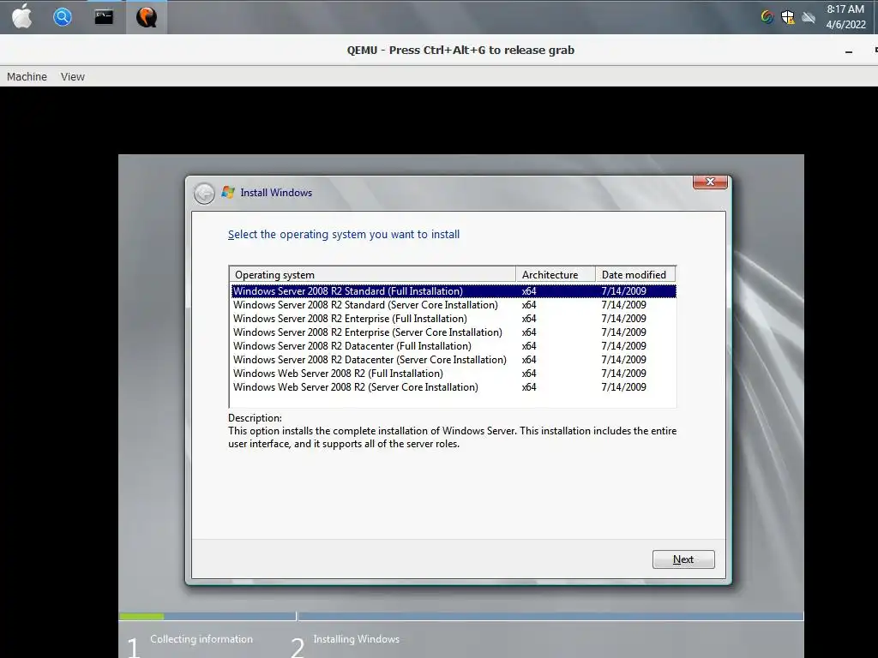Click the back arrow in Install Windows

click(204, 194)
